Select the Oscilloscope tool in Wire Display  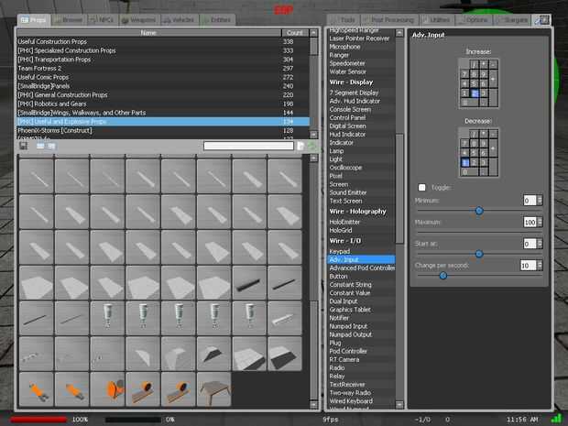tap(345, 167)
